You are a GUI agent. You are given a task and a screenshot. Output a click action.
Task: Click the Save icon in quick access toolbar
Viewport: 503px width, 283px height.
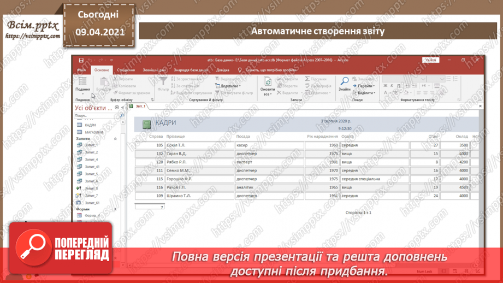pos(81,60)
